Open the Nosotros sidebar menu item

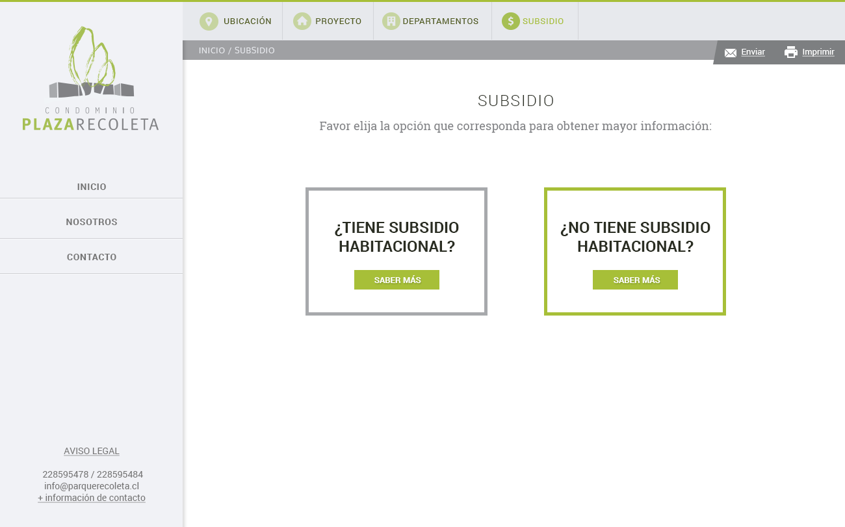pos(92,222)
